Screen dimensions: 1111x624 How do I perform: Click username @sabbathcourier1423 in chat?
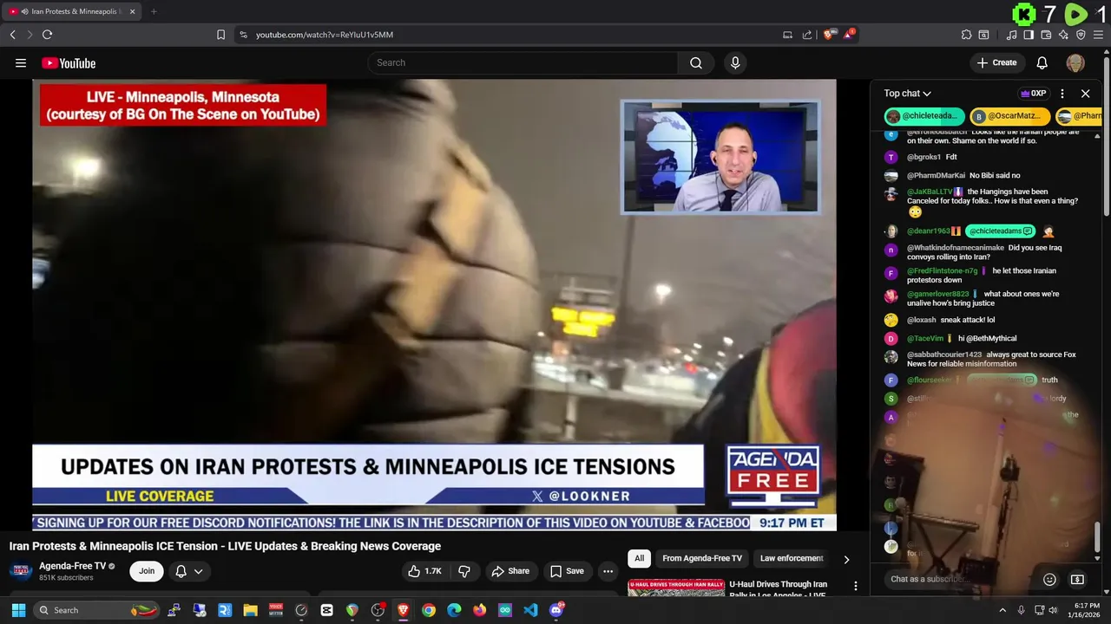[x=944, y=355]
